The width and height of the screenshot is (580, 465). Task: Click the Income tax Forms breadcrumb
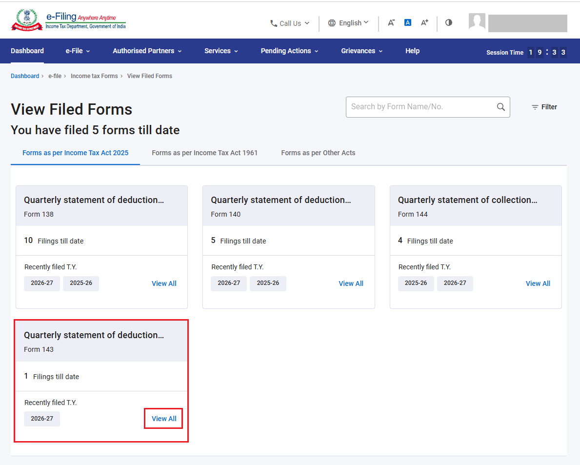(94, 76)
